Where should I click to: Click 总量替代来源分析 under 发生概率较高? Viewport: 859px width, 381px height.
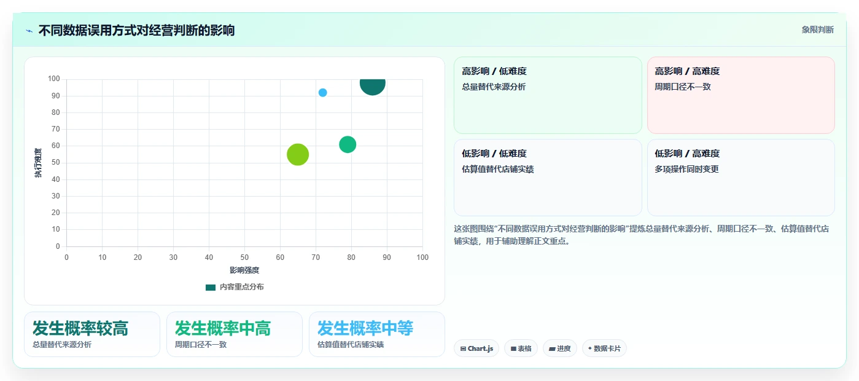click(62, 345)
